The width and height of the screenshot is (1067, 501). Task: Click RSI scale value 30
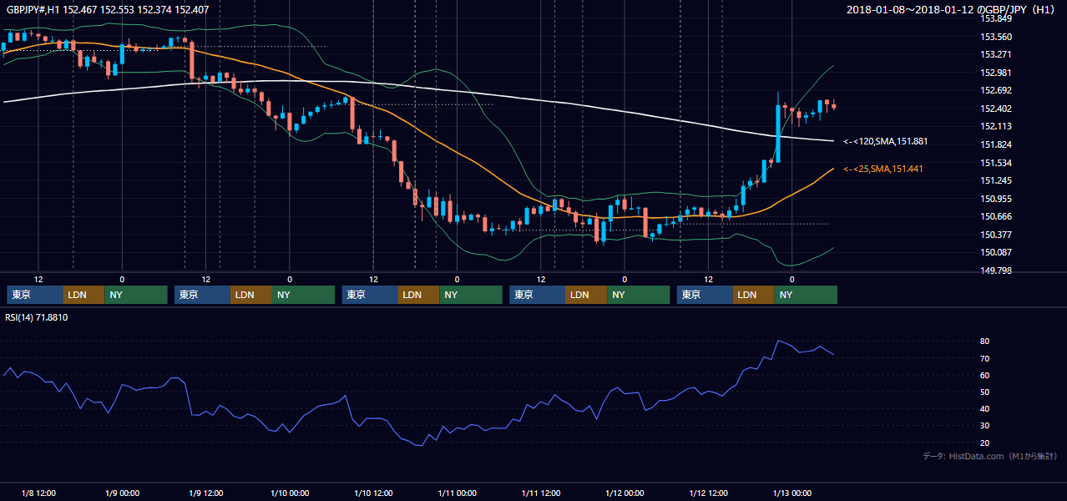985,426
